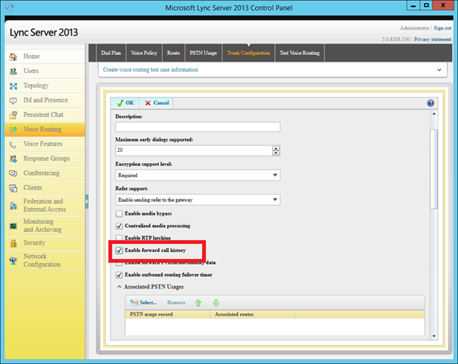Open the Privacy statement link

[433, 40]
